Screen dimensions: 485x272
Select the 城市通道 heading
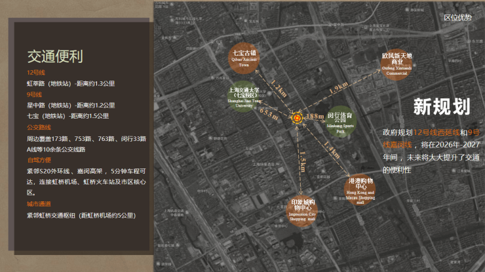point(38,203)
